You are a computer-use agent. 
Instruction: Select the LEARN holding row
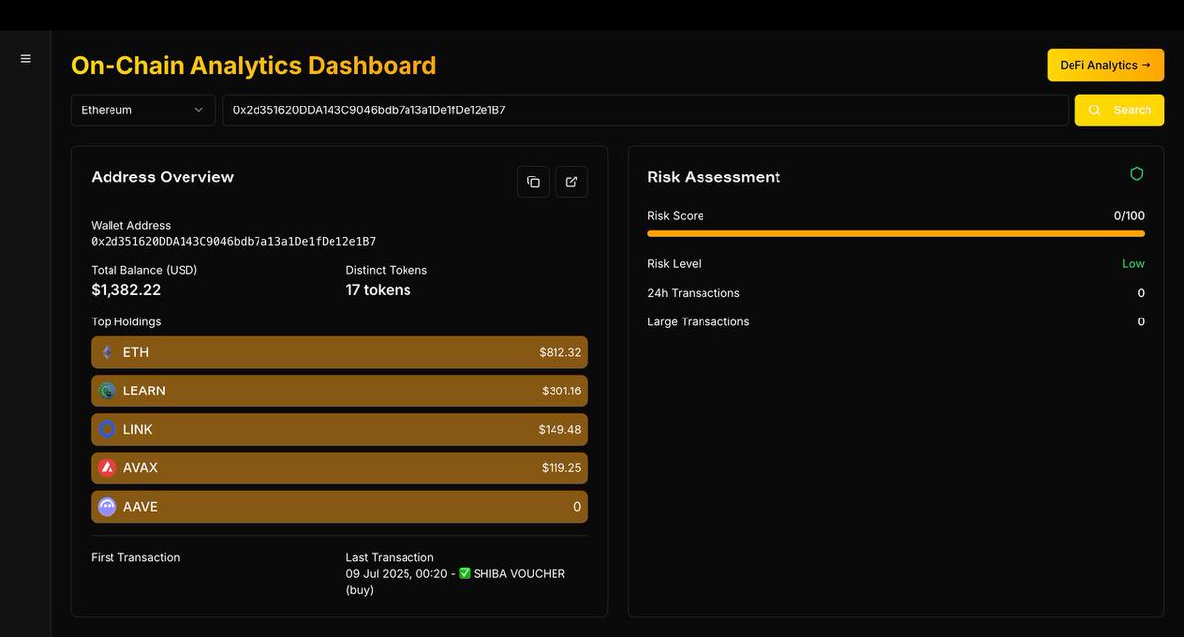pos(339,390)
